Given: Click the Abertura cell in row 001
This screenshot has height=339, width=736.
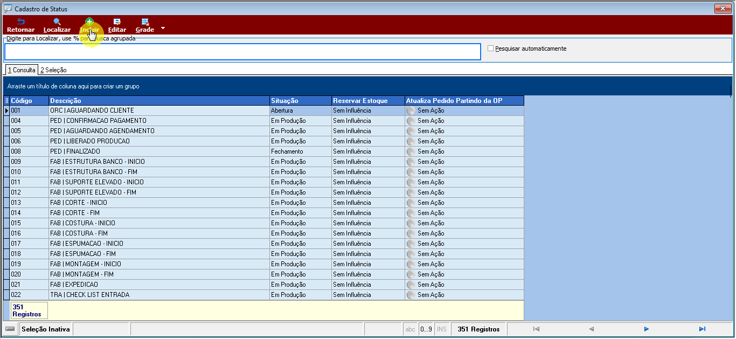Looking at the screenshot, I should [x=301, y=110].
